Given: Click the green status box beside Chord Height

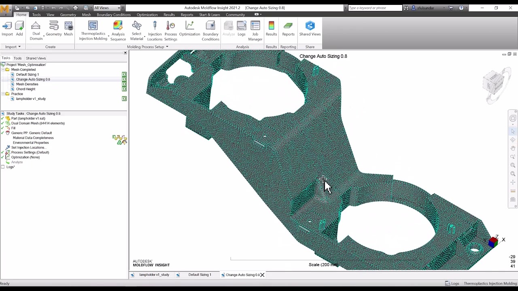Looking at the screenshot, I should point(124,89).
